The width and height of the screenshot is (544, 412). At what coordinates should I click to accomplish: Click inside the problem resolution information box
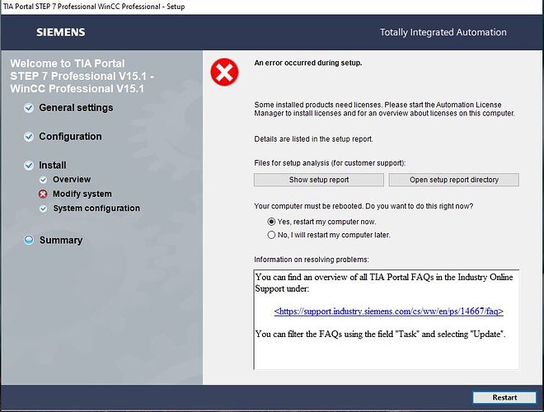387,320
